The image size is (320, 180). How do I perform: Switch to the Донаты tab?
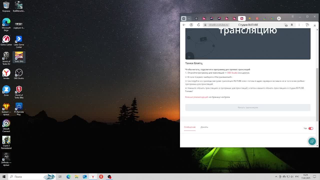(204, 127)
